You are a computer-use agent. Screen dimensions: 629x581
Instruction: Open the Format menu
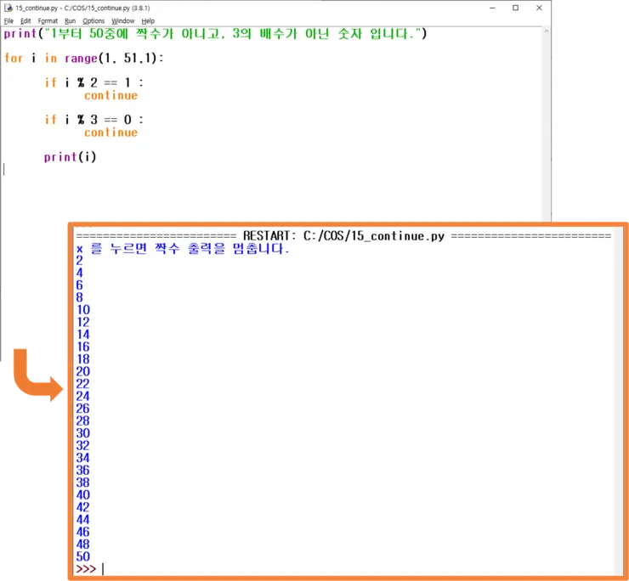48,21
